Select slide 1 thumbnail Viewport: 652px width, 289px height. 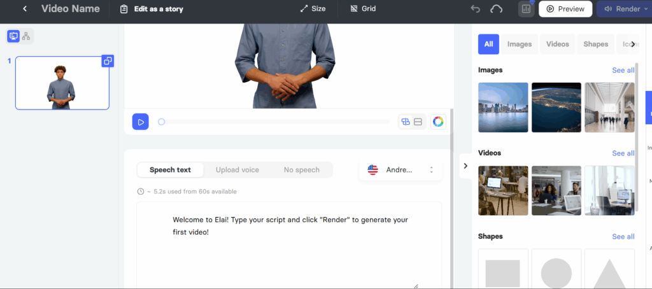click(62, 83)
